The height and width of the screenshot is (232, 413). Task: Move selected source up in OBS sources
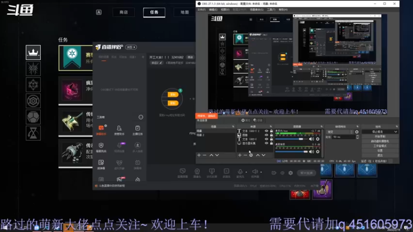pyautogui.click(x=258, y=155)
